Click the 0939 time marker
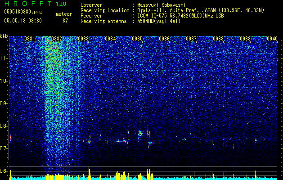Screen dimensions: 283x180 point(245,39)
